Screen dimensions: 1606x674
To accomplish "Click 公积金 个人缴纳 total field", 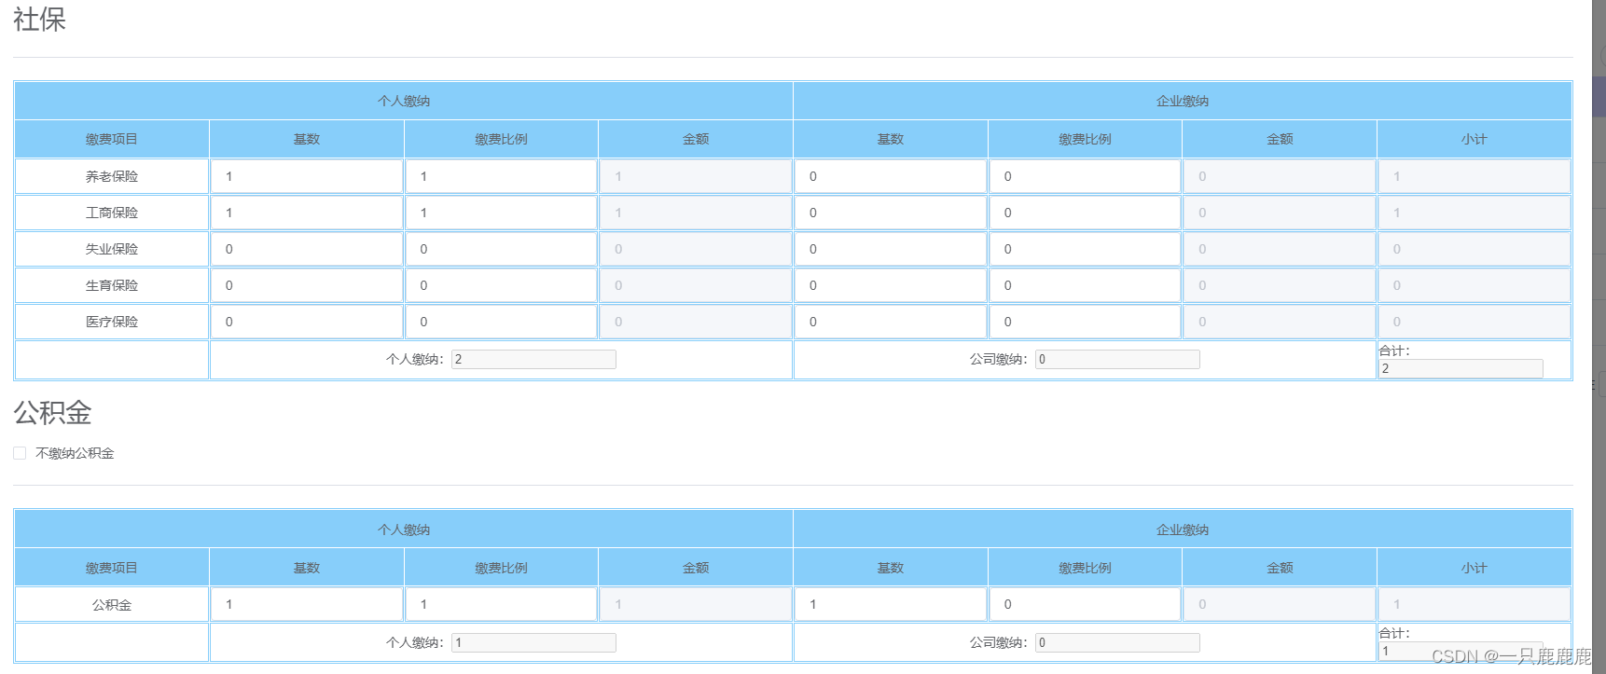I will (533, 642).
